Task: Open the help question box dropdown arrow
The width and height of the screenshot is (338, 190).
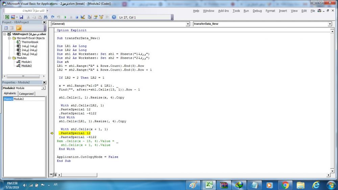Action: (47, 10)
